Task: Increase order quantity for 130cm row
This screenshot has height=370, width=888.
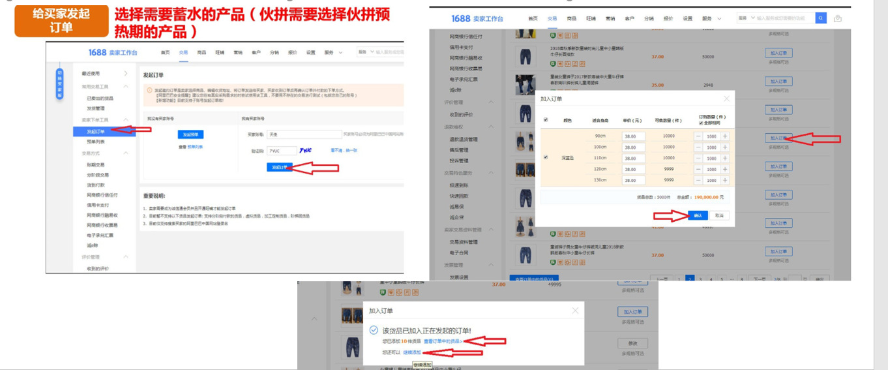Action: [724, 180]
